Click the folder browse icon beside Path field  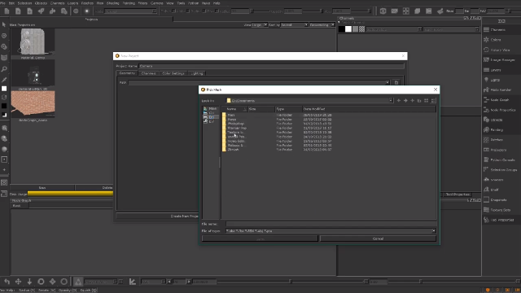click(x=396, y=82)
